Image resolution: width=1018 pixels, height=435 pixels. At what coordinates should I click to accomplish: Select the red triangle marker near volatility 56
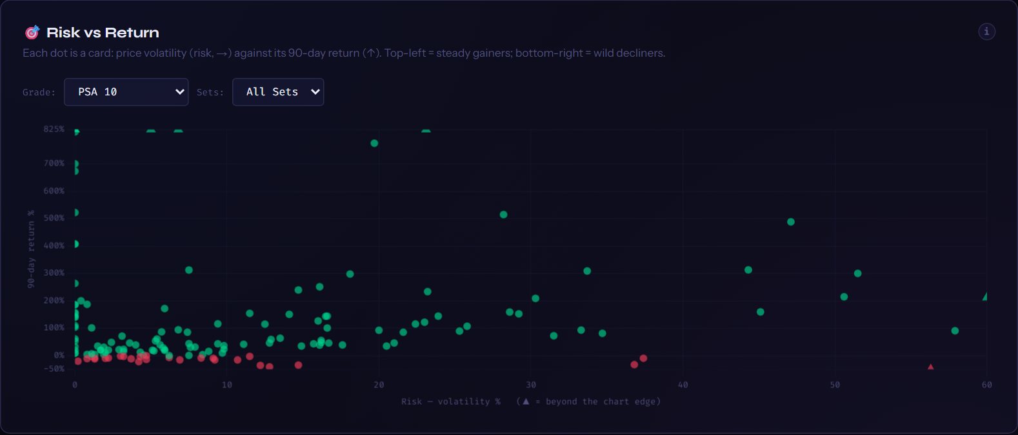[930, 367]
